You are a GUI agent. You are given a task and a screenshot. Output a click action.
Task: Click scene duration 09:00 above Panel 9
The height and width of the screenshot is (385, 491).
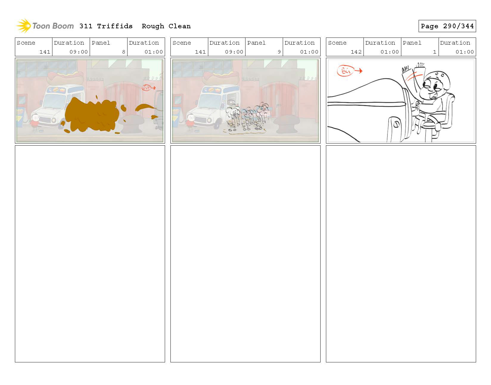click(234, 52)
